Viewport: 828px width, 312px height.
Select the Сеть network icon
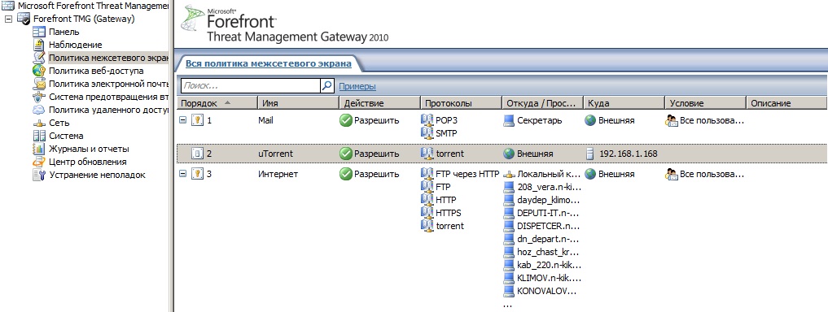pos(39,123)
